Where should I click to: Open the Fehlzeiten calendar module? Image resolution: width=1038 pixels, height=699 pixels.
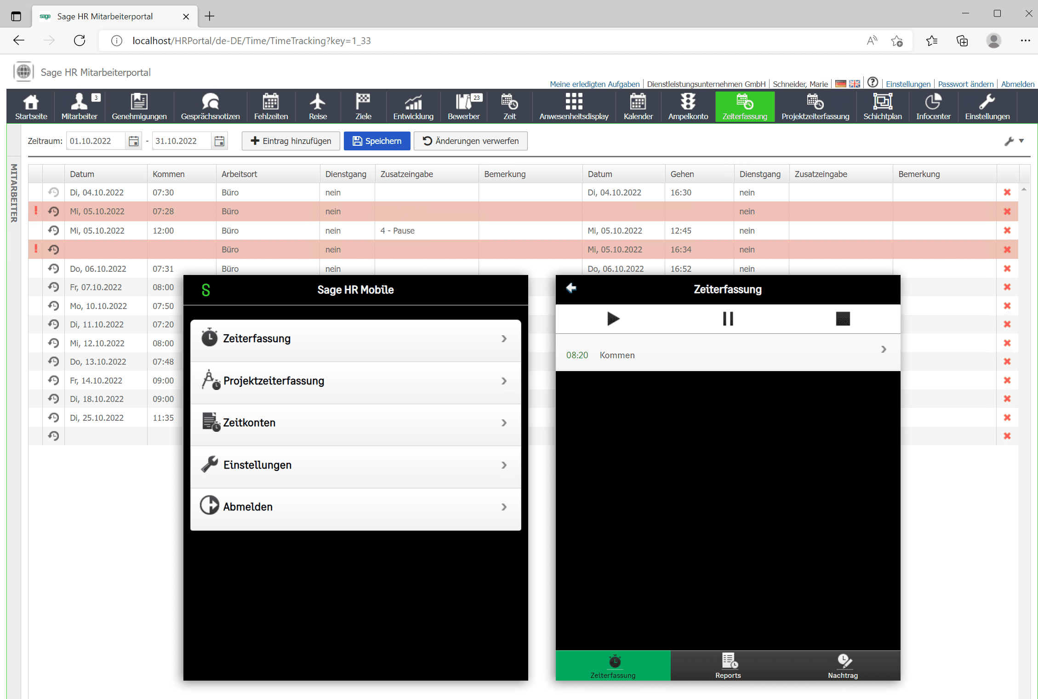pos(271,107)
